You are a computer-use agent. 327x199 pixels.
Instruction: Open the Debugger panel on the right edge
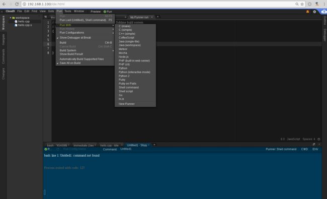[x=324, y=35]
